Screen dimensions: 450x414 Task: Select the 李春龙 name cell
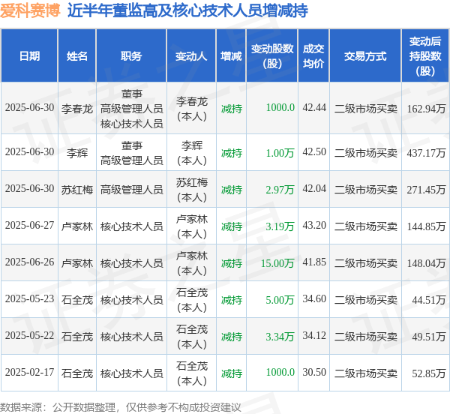(77, 109)
